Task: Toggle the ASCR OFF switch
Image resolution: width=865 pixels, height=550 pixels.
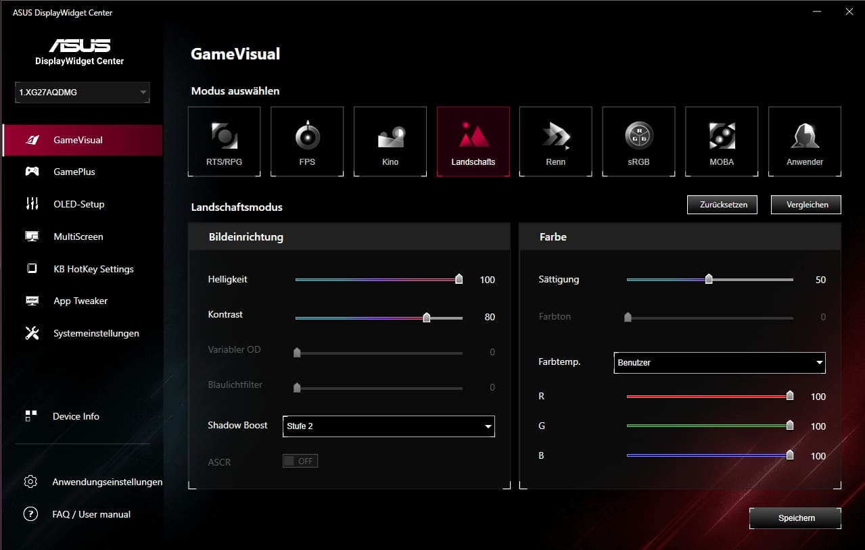Action: 300,461
